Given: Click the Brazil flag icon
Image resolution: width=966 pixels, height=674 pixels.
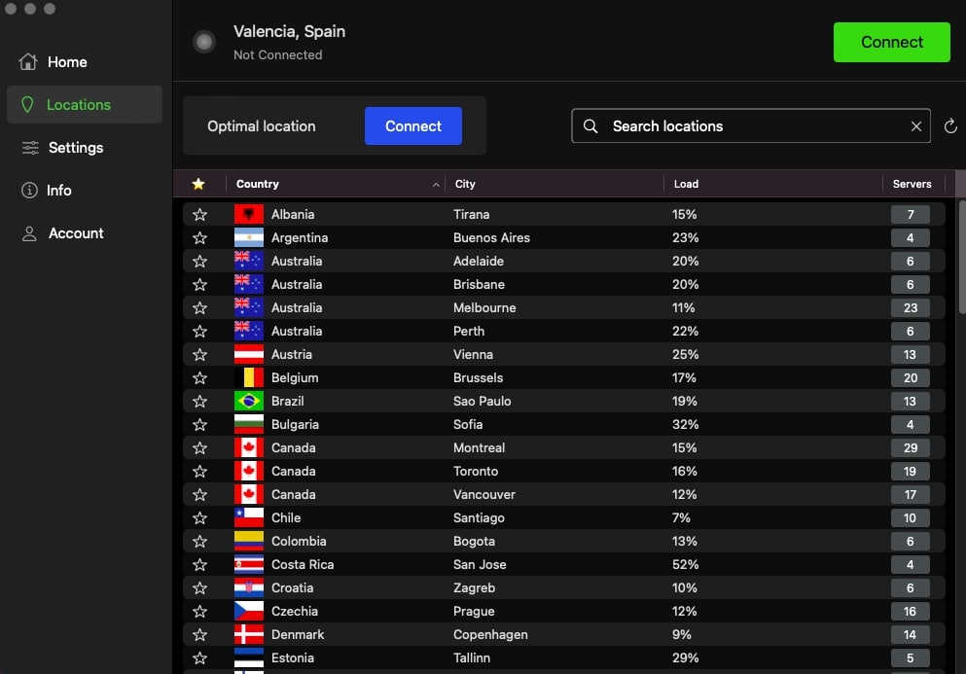Looking at the screenshot, I should coord(248,401).
